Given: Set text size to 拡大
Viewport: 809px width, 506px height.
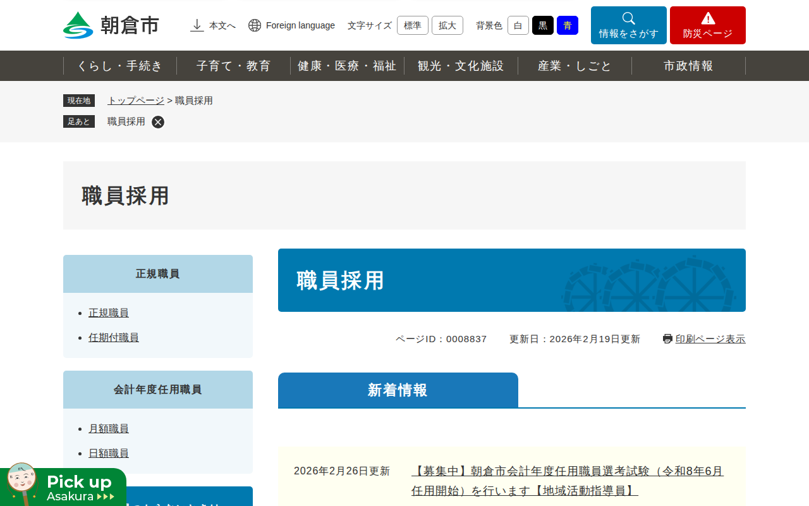Looking at the screenshot, I should pos(447,25).
